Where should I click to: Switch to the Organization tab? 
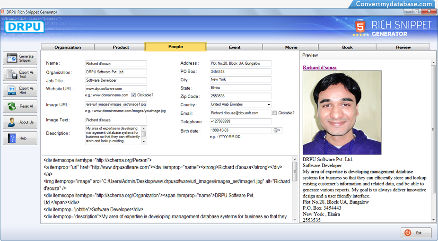pos(68,47)
